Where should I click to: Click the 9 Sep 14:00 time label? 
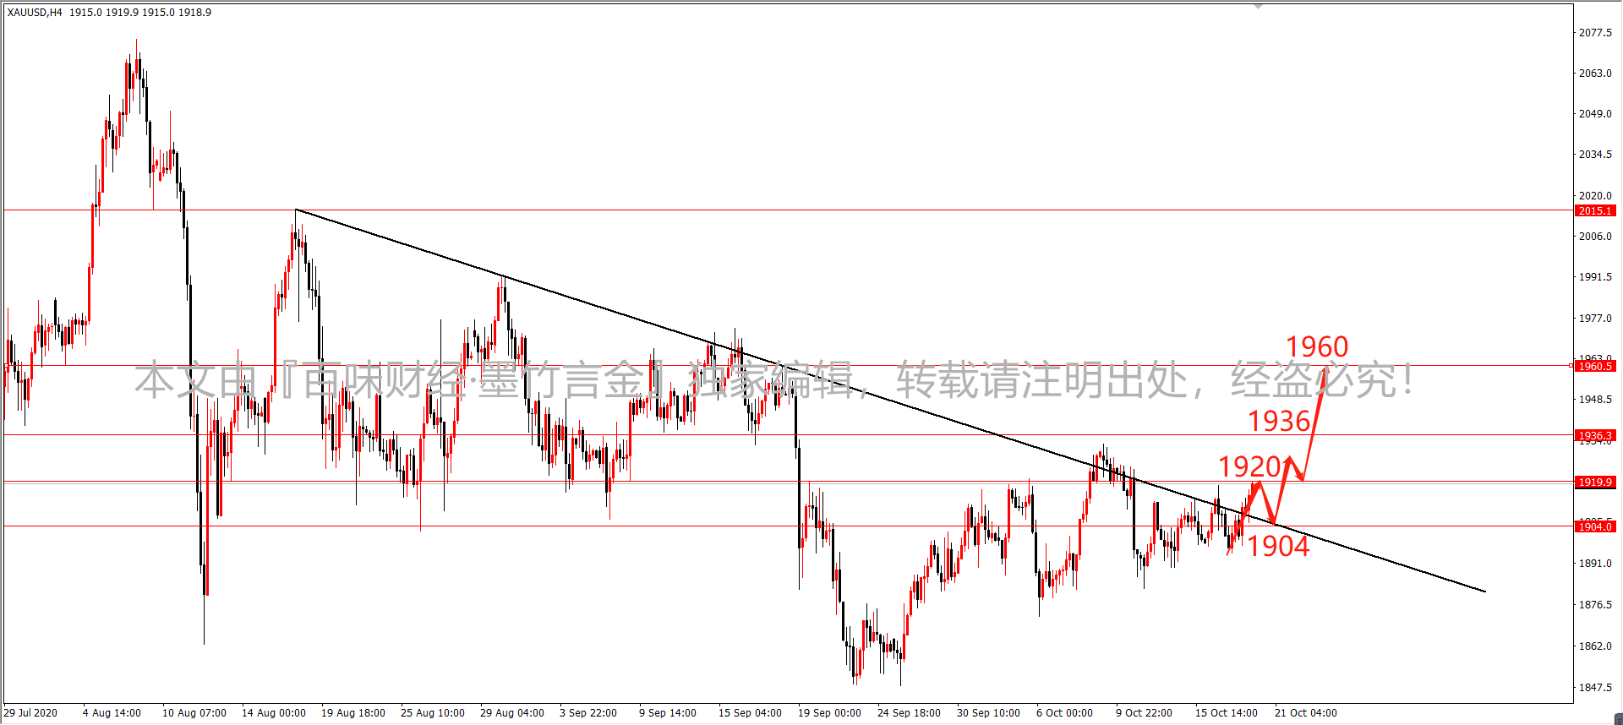click(668, 713)
